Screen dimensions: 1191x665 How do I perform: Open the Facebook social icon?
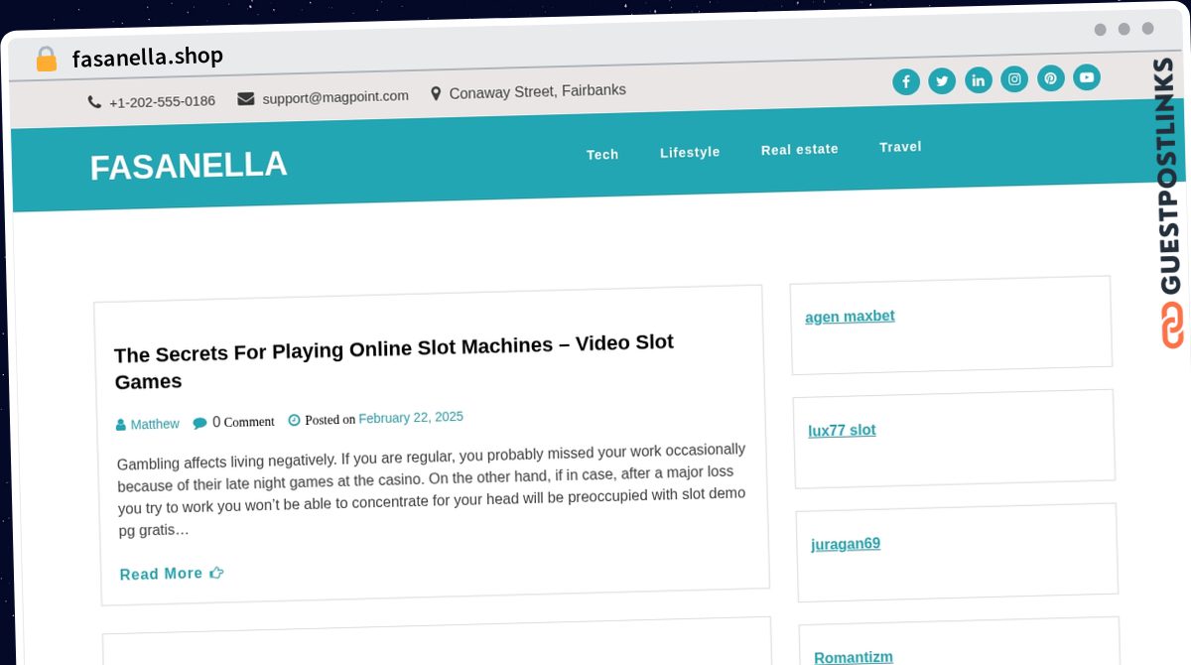pos(906,81)
